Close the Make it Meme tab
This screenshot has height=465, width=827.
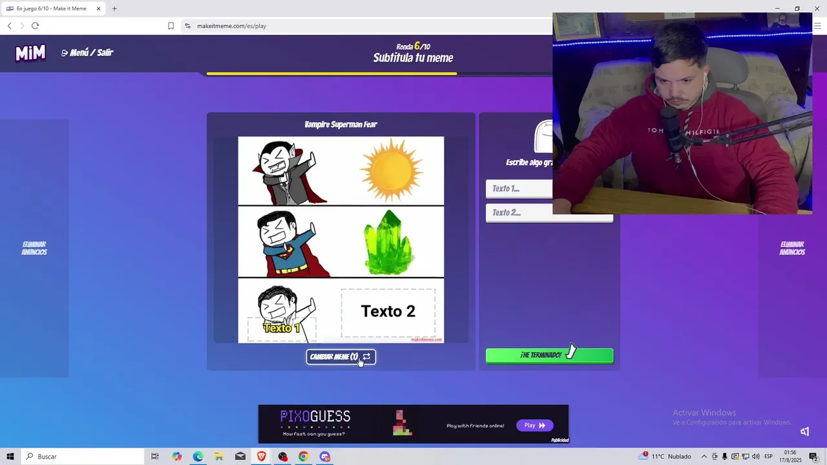click(x=98, y=8)
